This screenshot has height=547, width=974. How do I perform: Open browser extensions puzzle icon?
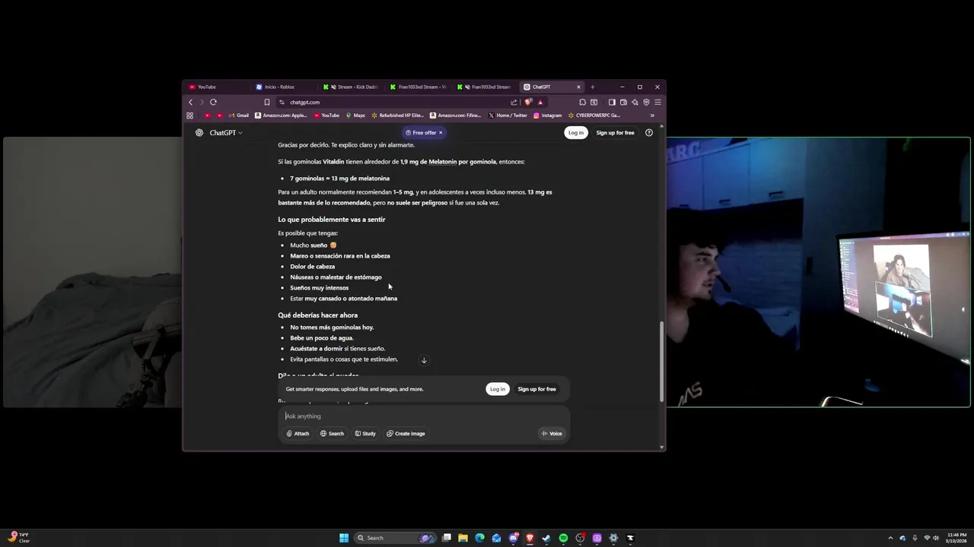pos(582,102)
